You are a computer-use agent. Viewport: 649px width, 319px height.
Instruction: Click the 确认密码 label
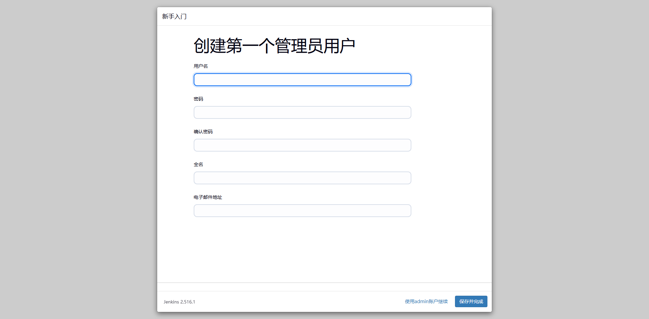coord(203,132)
